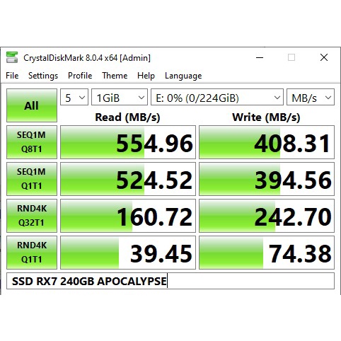Run the SEQ1M Q8T1 test

point(32,142)
